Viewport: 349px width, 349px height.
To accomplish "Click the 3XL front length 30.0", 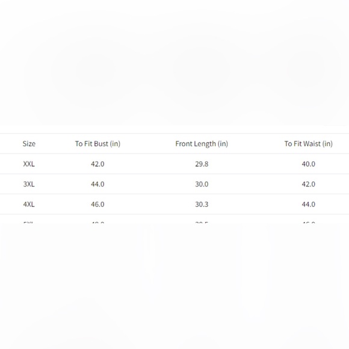I will click(202, 184).
